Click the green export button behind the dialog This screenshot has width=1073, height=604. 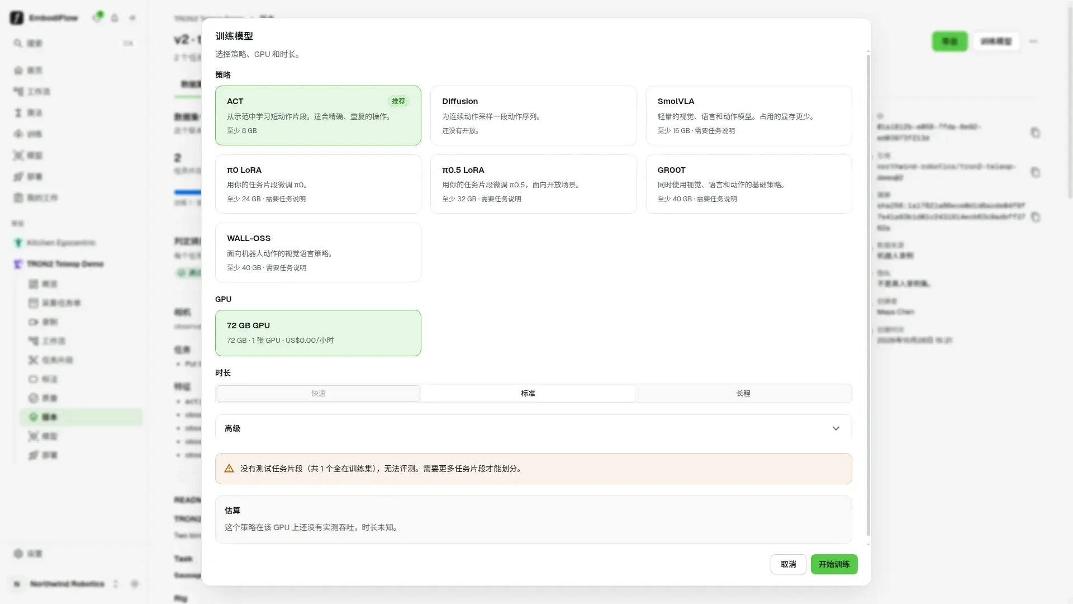point(949,41)
